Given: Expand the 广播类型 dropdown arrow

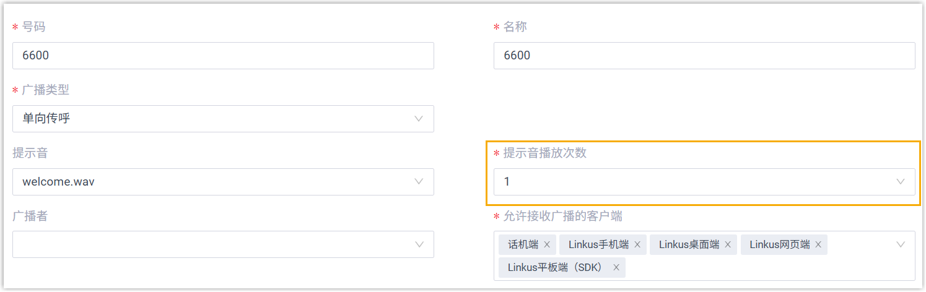Looking at the screenshot, I should pos(419,119).
